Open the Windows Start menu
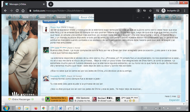 tap(6, 108)
